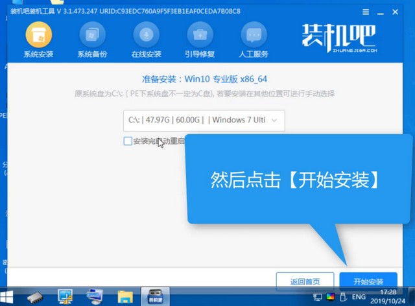The height and width of the screenshot is (306, 415).
Task: Click the 返回首页 button
Action: click(305, 281)
